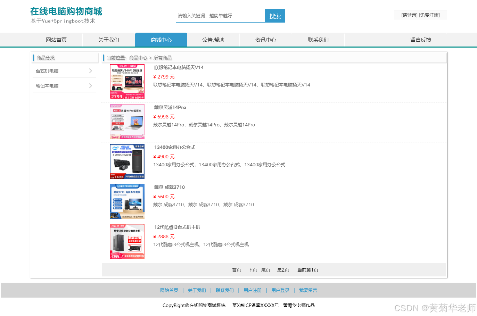
Task: Open 联系我们 in top navigation bar
Action: coord(318,40)
